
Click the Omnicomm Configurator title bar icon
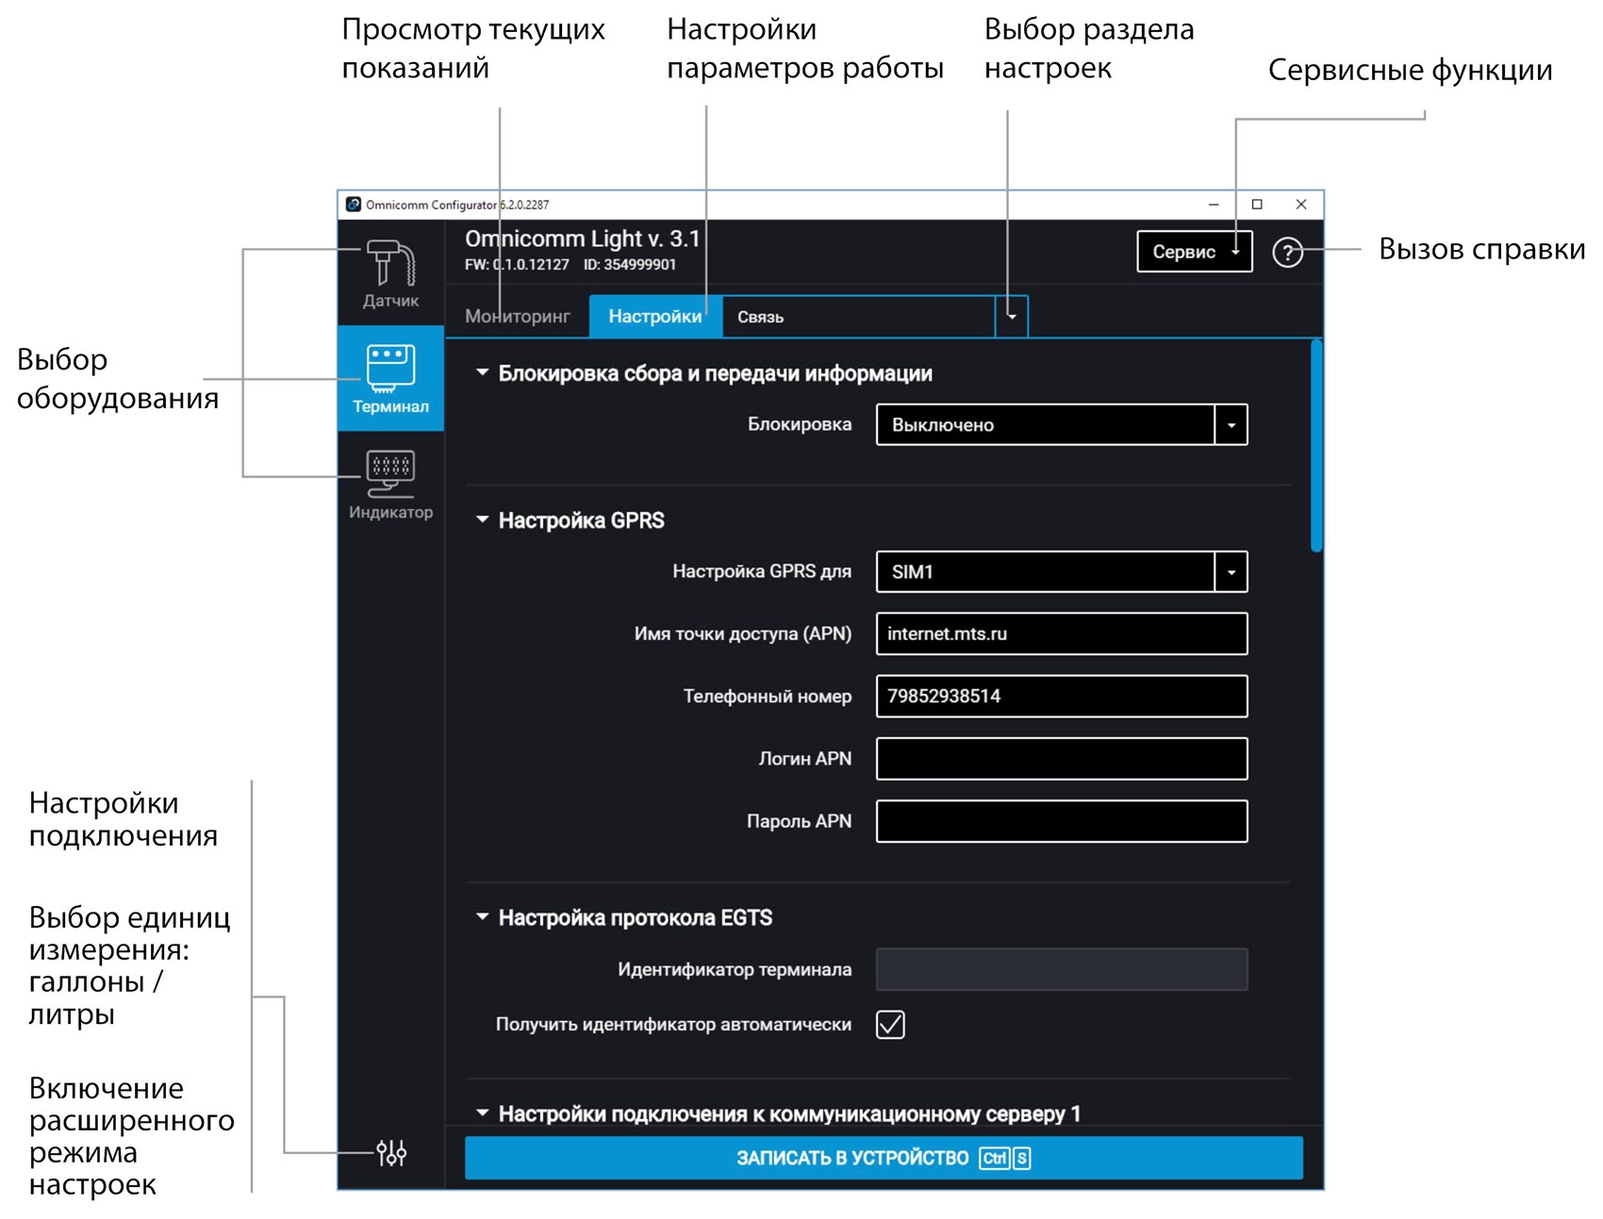tap(354, 205)
